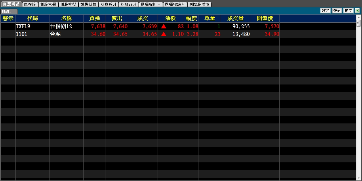Viewport: 362px width, 181px height.
Task: Switch to the 國際股匯市 tab
Action: (199, 4)
